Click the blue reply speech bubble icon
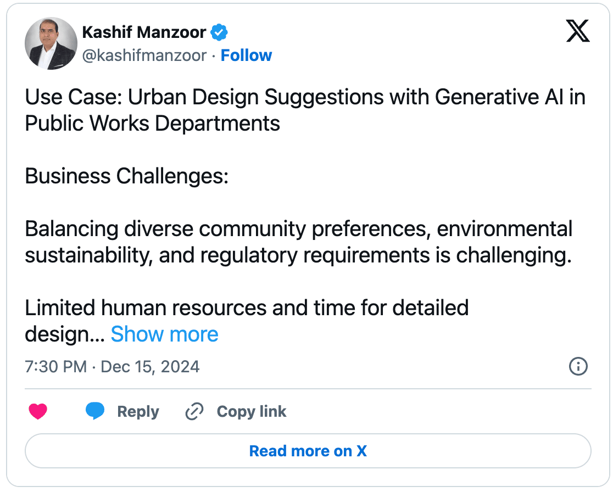The height and width of the screenshot is (492, 613). pyautogui.click(x=95, y=411)
